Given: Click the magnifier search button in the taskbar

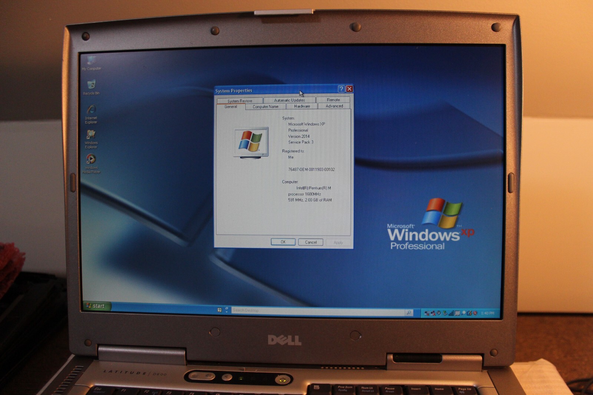Looking at the screenshot, I should click(409, 313).
